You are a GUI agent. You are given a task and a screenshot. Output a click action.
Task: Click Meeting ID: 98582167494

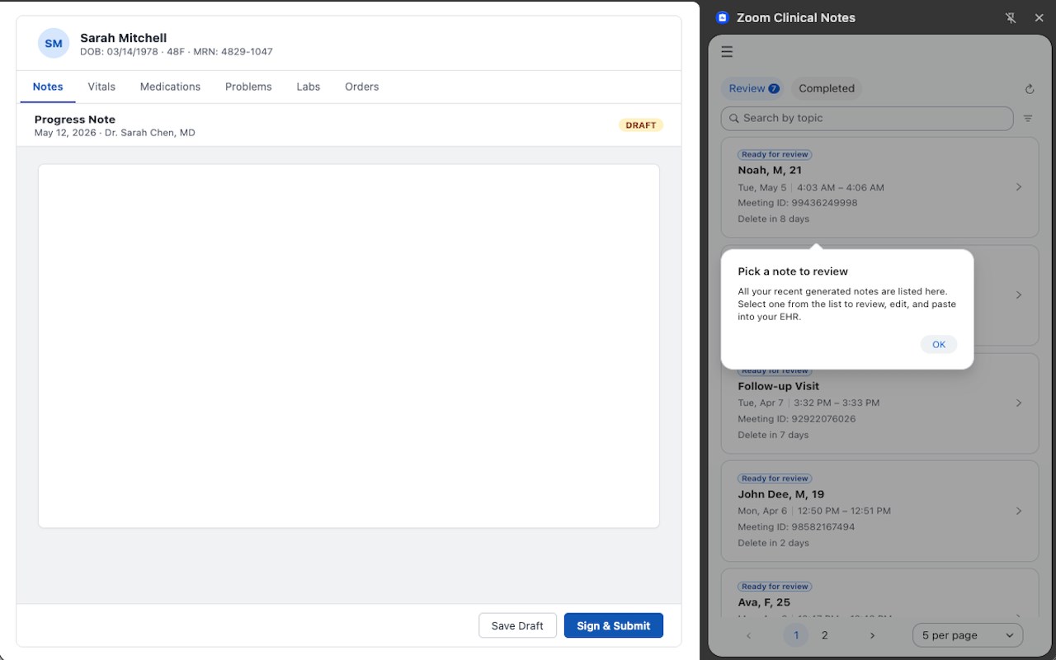click(796, 527)
